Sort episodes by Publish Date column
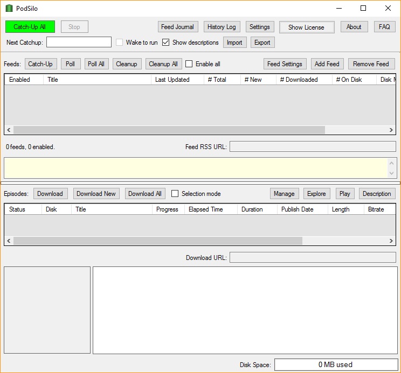401x373 pixels. click(x=302, y=209)
